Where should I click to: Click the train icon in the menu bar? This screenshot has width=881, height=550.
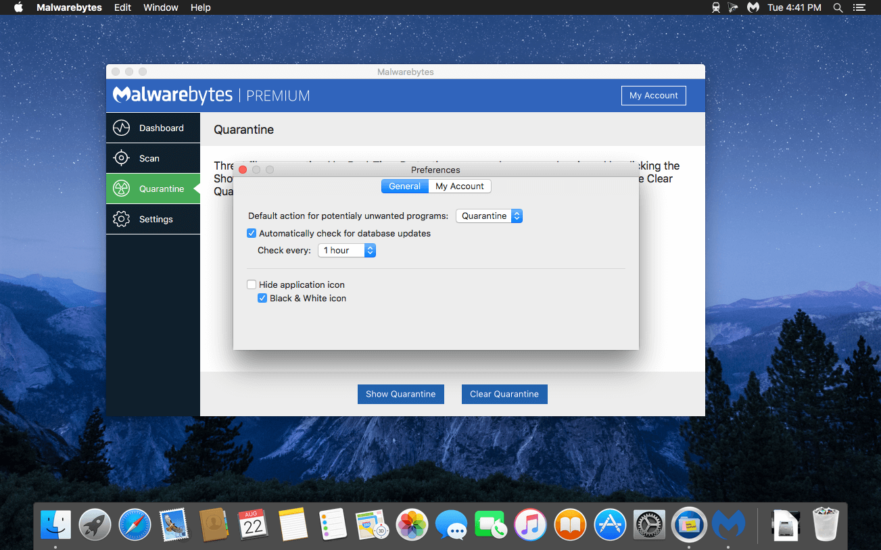(x=716, y=7)
